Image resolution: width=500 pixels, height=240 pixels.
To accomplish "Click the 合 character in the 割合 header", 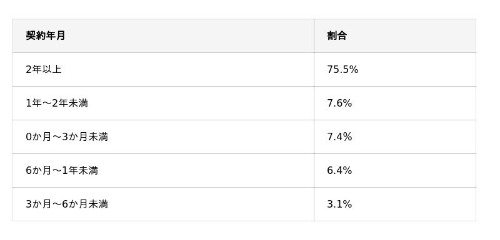I will click(341, 36).
